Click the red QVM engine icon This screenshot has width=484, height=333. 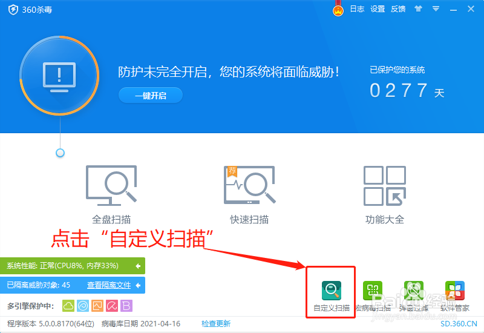[112, 306]
